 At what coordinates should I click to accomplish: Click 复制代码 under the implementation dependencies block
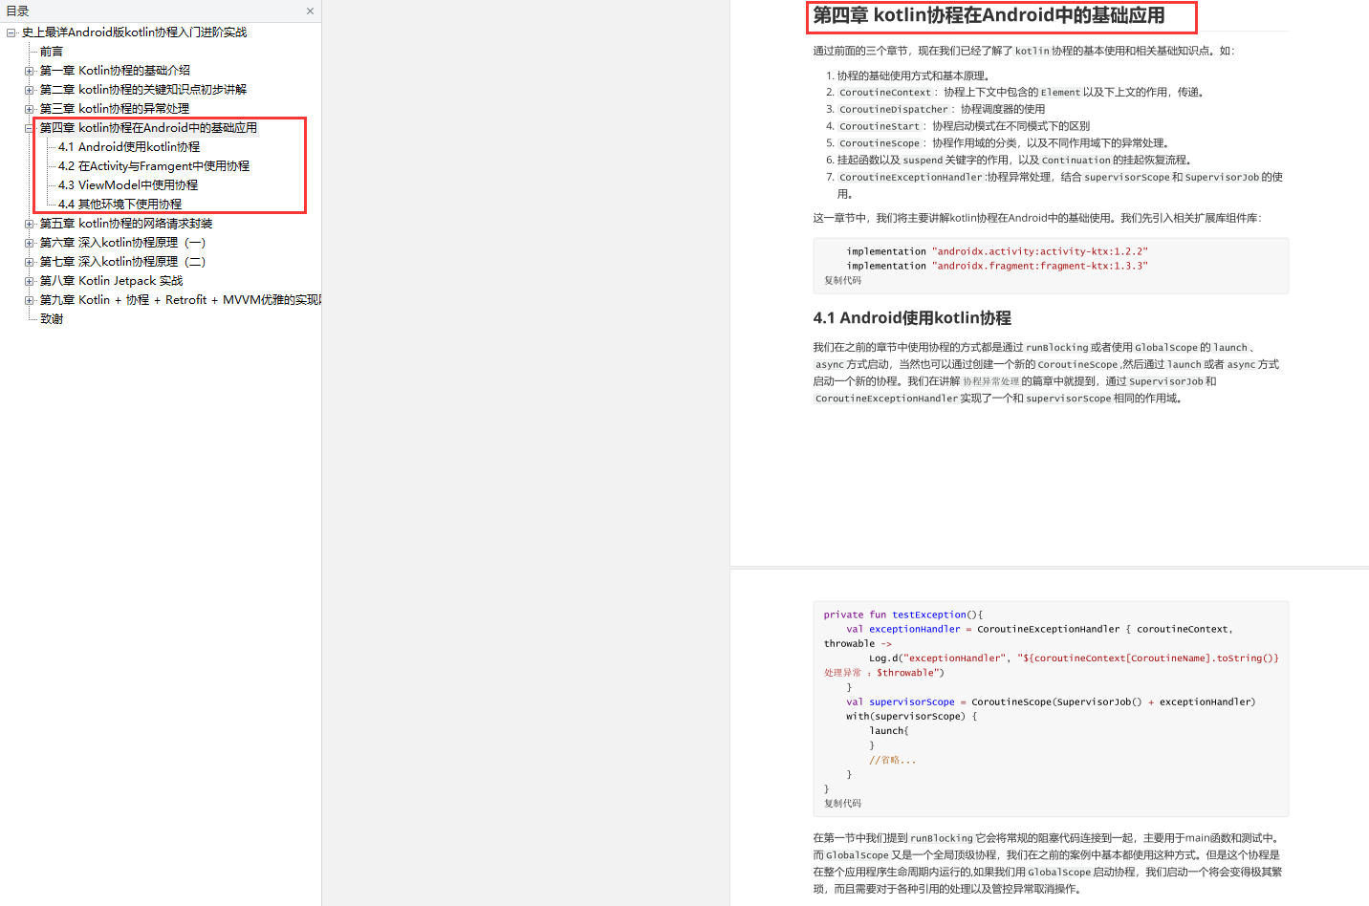point(842,281)
